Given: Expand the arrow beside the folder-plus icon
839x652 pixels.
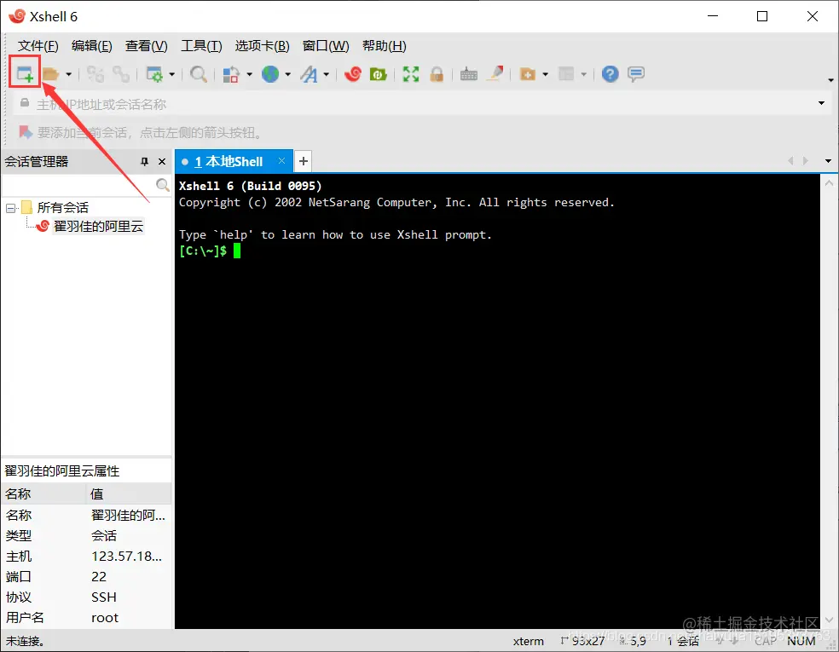Looking at the screenshot, I should tap(545, 74).
